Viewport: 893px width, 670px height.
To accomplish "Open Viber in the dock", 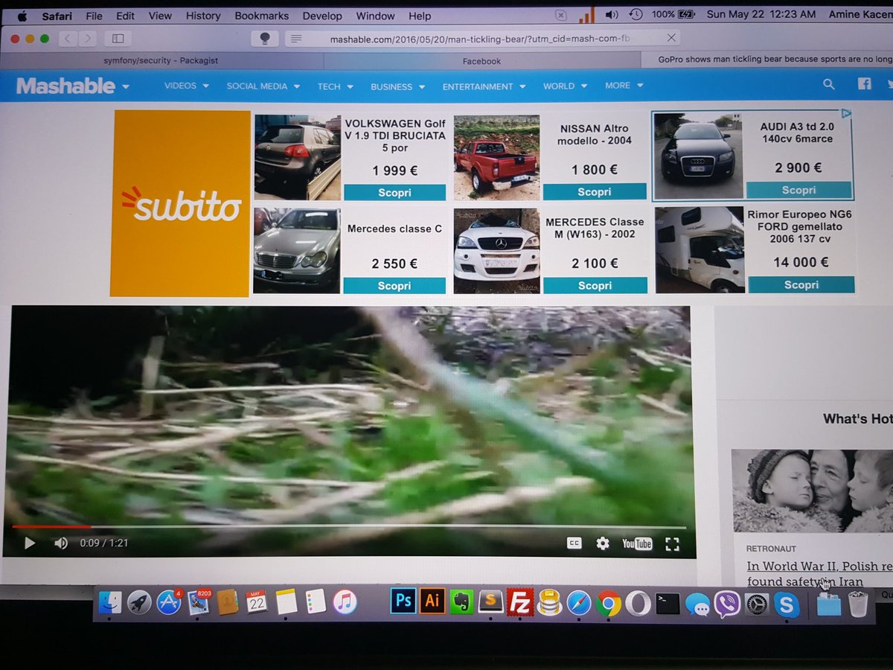I will (x=727, y=604).
